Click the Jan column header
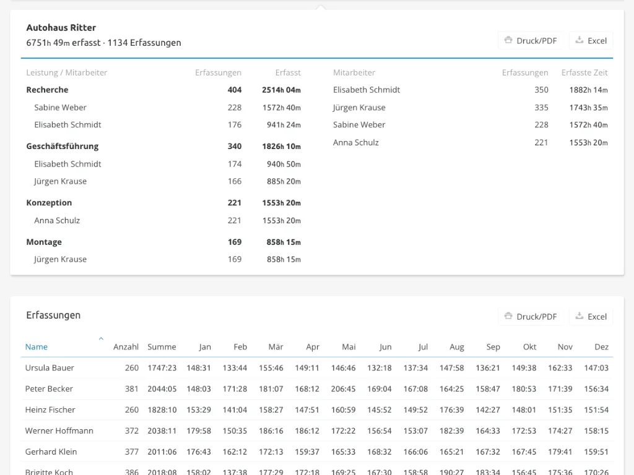 204,346
